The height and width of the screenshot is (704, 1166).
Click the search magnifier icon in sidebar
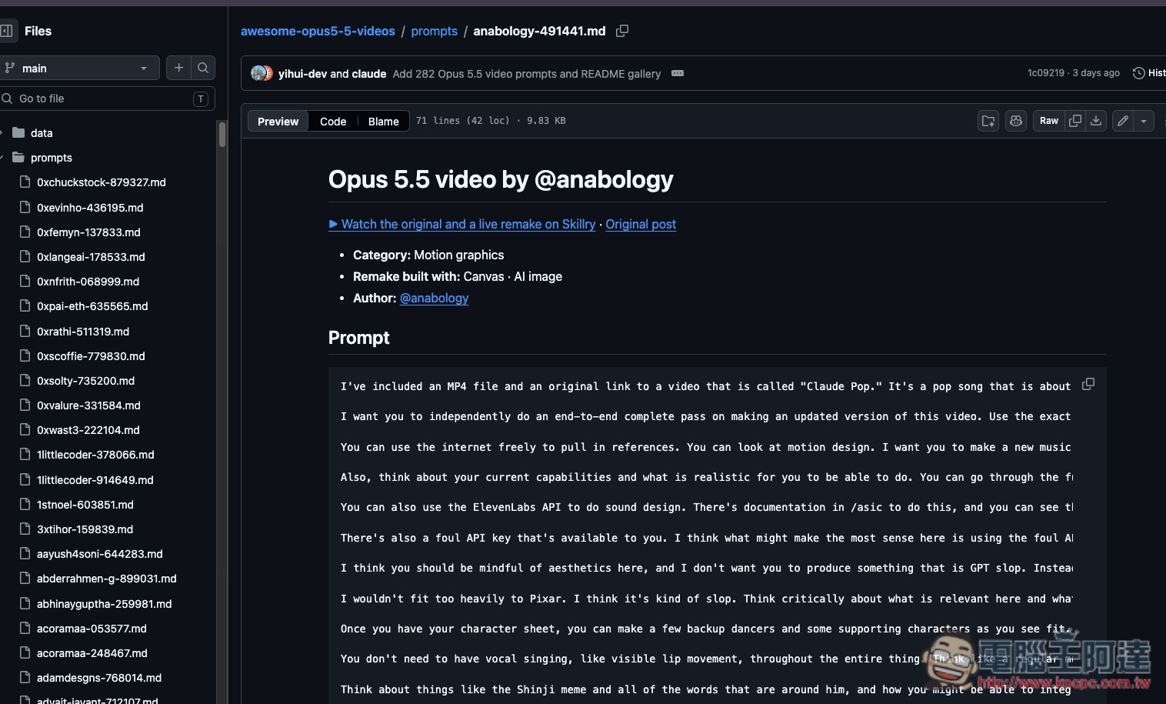(203, 68)
